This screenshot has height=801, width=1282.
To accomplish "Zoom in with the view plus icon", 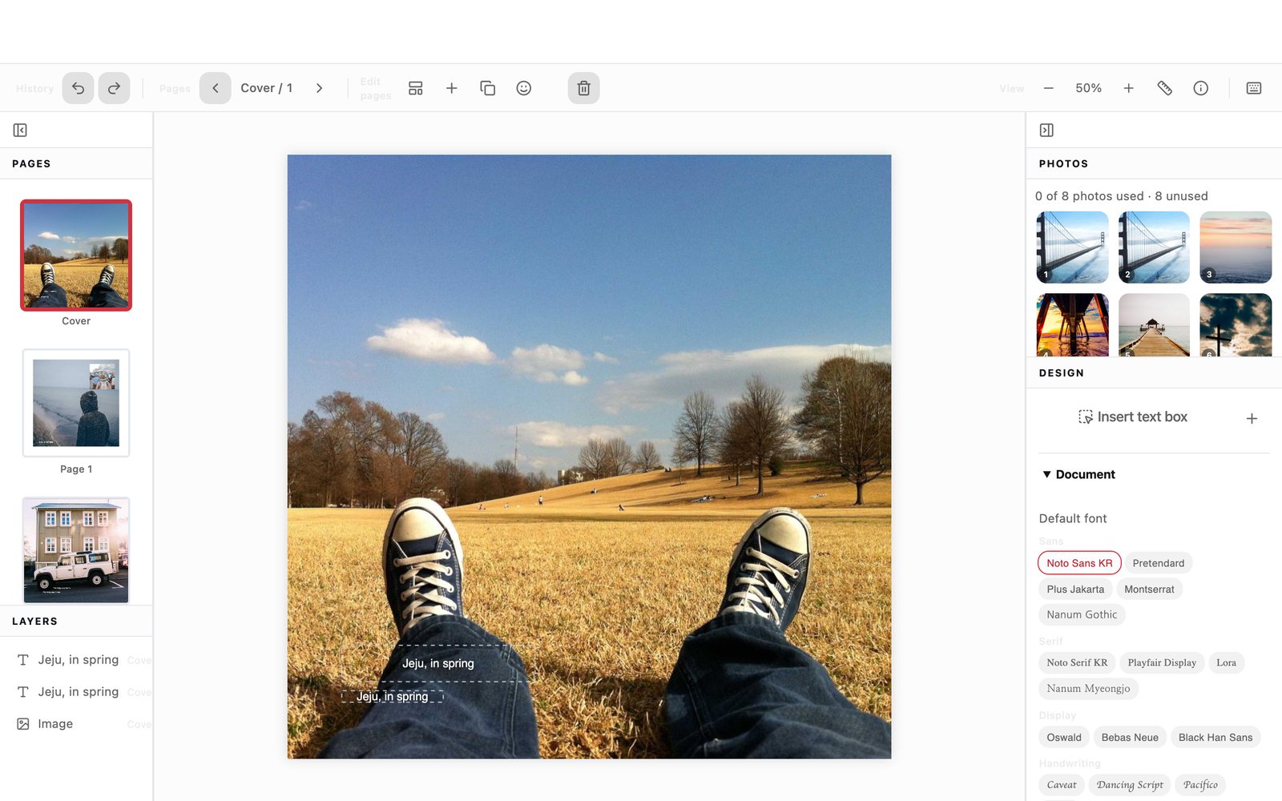I will pos(1128,88).
